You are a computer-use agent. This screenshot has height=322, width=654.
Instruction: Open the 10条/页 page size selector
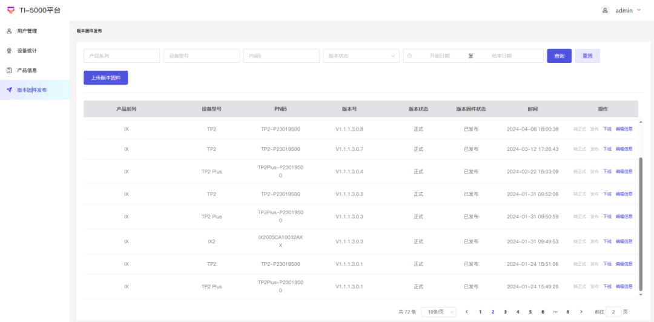(438, 312)
